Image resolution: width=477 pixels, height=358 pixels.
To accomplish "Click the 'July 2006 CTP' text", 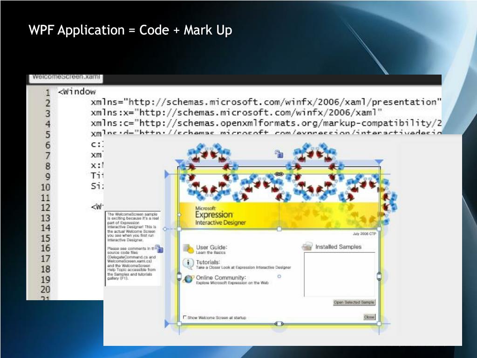I will tap(364, 234).
